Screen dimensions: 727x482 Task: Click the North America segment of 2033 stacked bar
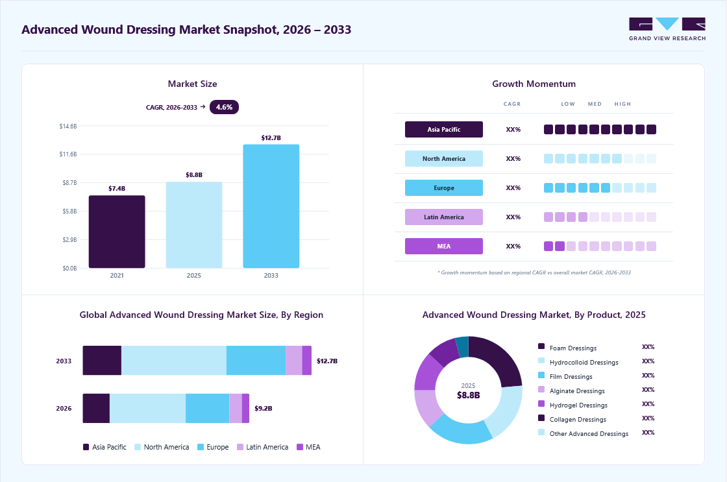(174, 361)
